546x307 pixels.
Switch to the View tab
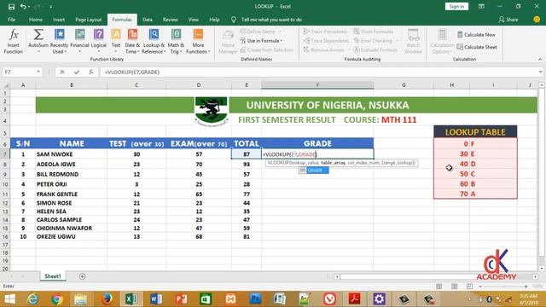[x=194, y=20]
